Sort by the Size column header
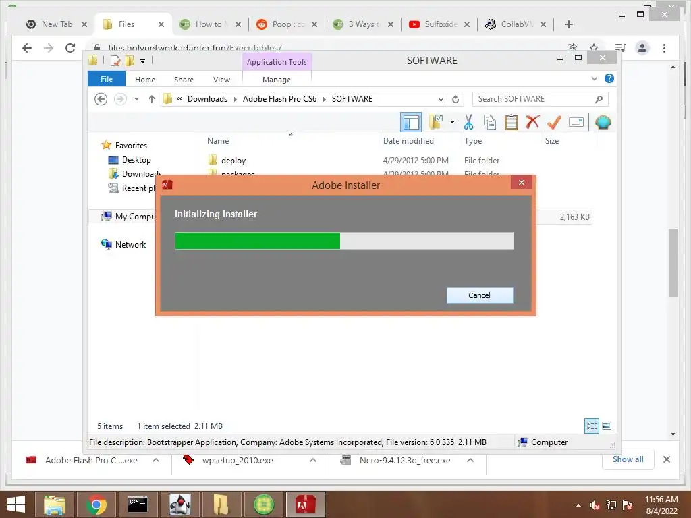The height and width of the screenshot is (518, 691). click(552, 141)
